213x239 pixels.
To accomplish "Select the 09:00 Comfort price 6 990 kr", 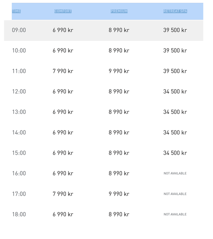I will click(x=63, y=30).
